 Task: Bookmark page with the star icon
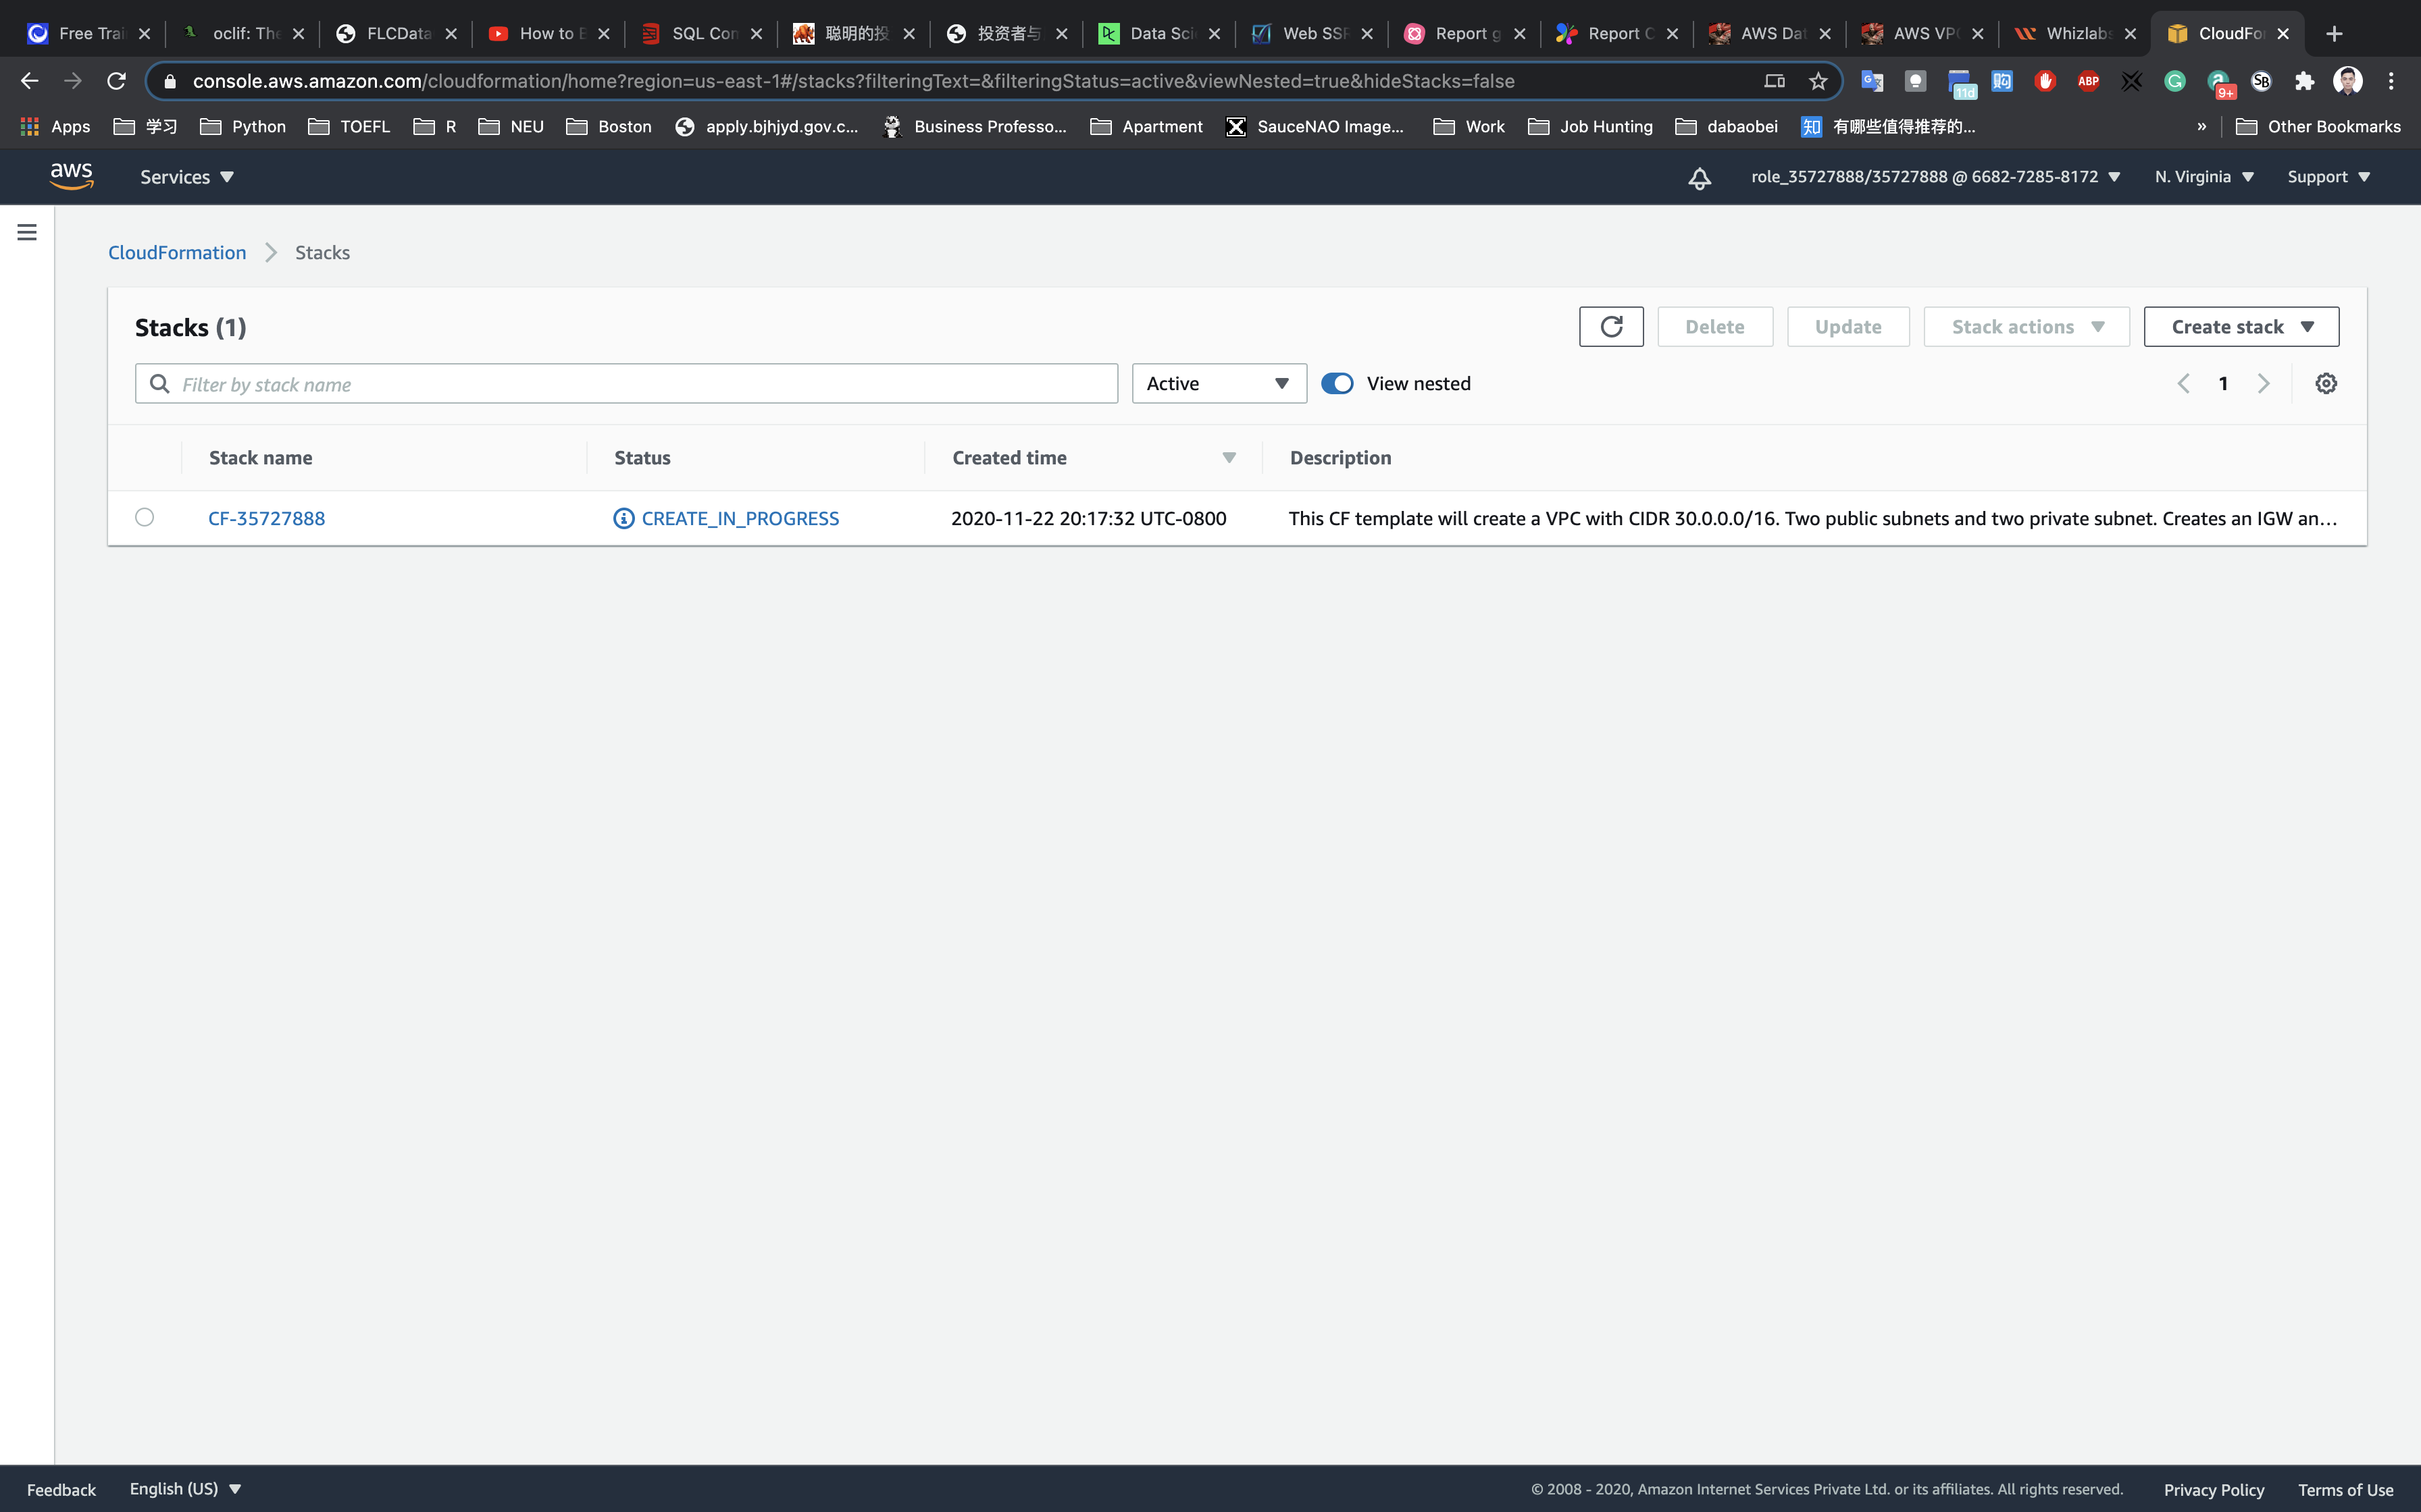(1818, 81)
